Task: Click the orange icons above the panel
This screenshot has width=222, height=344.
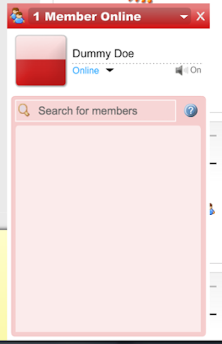Action: (140, 1)
